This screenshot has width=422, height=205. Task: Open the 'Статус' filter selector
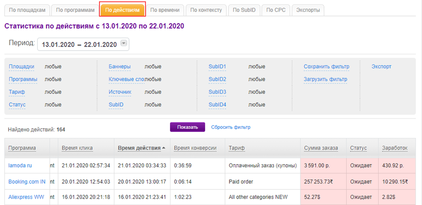pos(17,105)
